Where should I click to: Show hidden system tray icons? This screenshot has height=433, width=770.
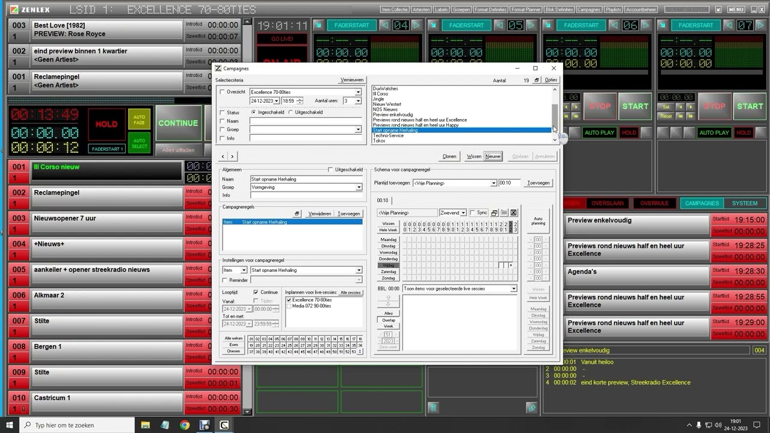click(689, 425)
